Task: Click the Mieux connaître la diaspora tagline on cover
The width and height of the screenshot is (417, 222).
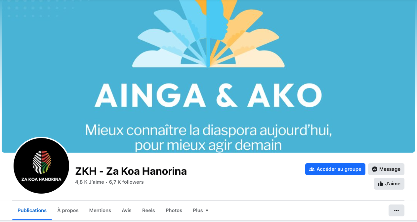Action: click(208, 137)
